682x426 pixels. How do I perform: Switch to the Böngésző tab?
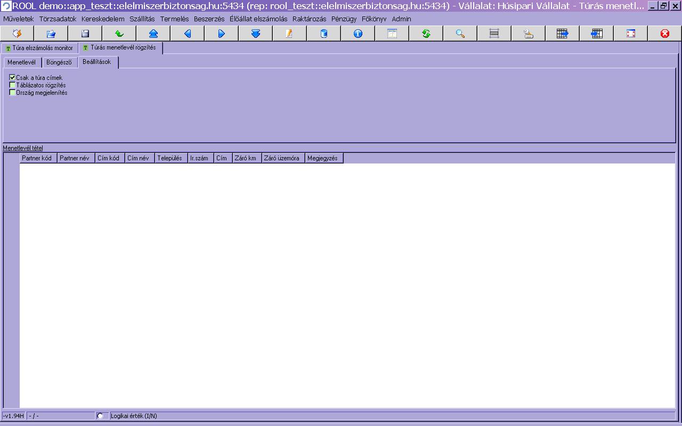[x=59, y=62]
